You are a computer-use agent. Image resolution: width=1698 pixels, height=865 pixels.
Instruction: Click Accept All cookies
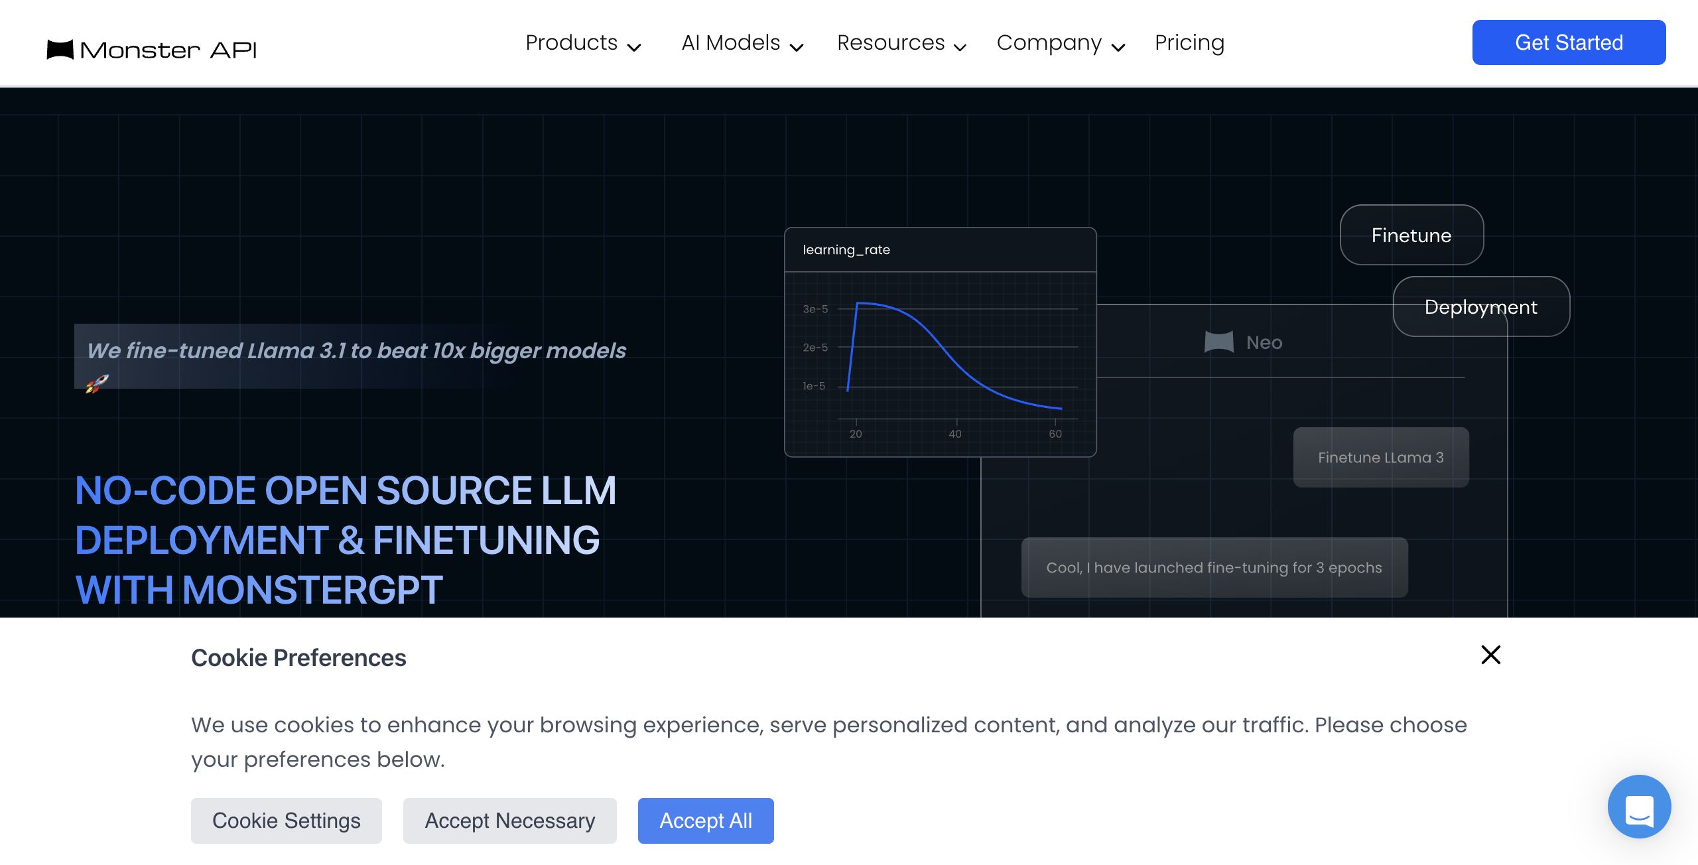click(706, 821)
